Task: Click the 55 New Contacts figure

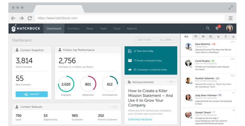Action: (19, 78)
